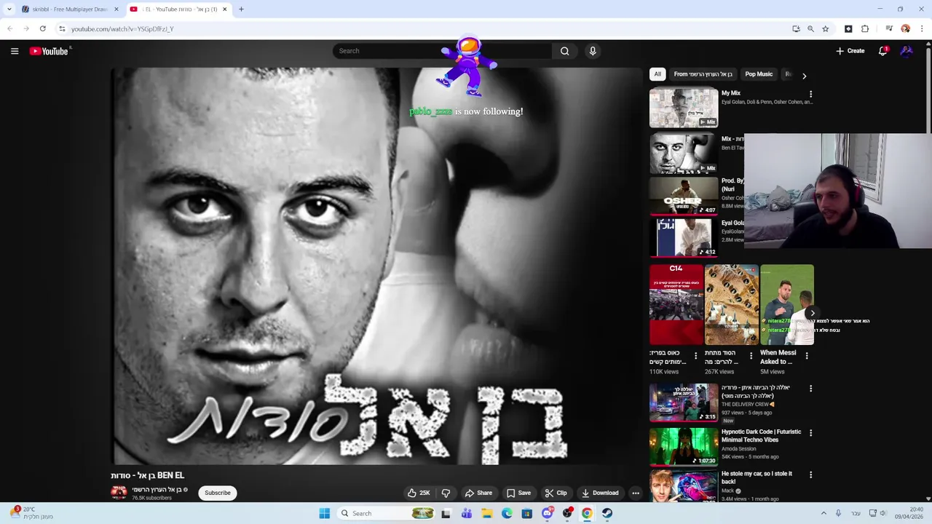The width and height of the screenshot is (932, 524).
Task: Open the YouTube account avatar menu
Action: pos(907,51)
